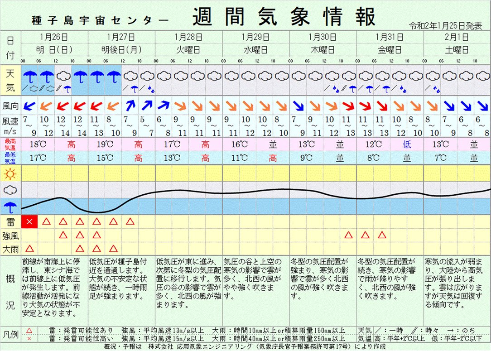Screen dimensions: 491x351
Task: Click the red triangle symbol in the 凡例 legend
Action: click(29, 331)
